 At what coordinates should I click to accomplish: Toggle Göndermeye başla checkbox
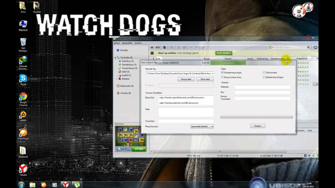click(x=222, y=73)
